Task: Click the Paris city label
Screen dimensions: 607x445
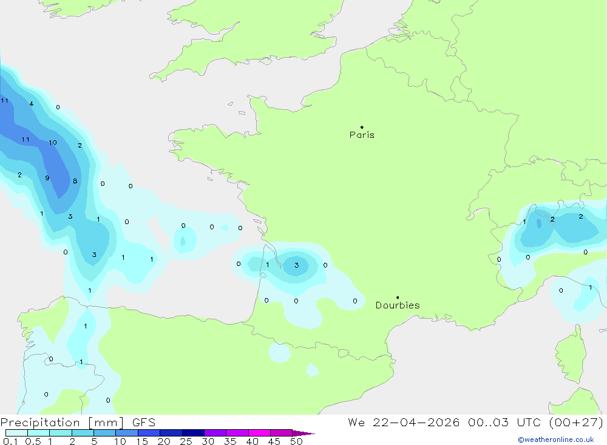Action: click(x=362, y=135)
